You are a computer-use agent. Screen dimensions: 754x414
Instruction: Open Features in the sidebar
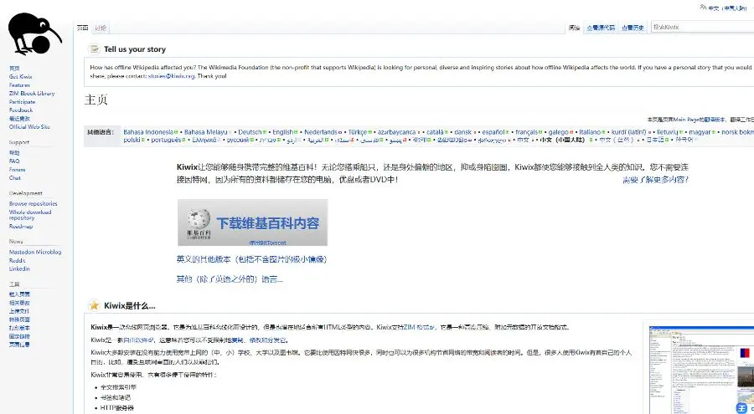pyautogui.click(x=19, y=85)
